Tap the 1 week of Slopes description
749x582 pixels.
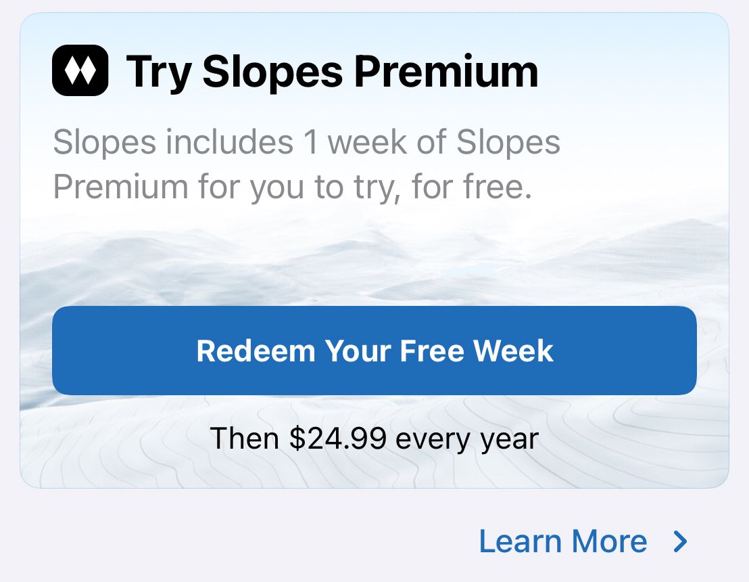(306, 164)
